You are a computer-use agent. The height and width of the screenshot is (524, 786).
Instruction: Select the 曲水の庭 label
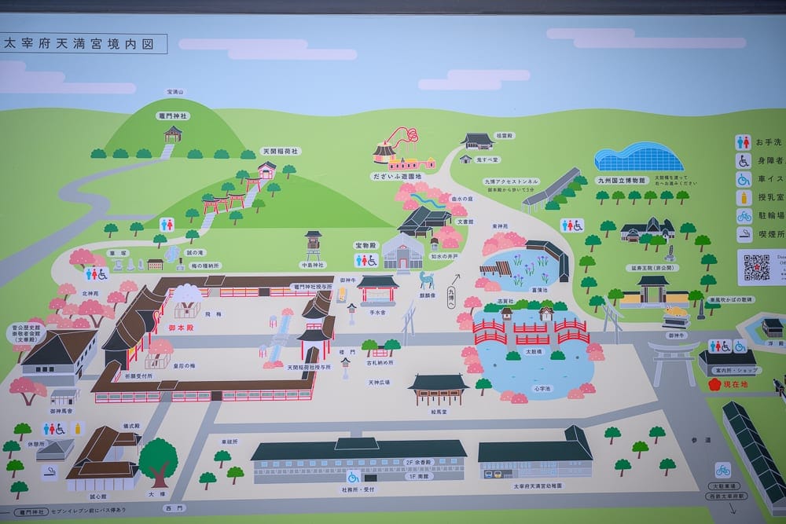[461, 199]
